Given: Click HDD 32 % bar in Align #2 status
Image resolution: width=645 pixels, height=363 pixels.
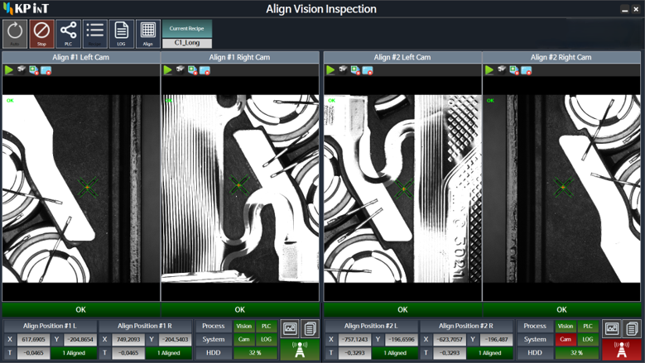Looking at the screenshot, I should (x=577, y=353).
